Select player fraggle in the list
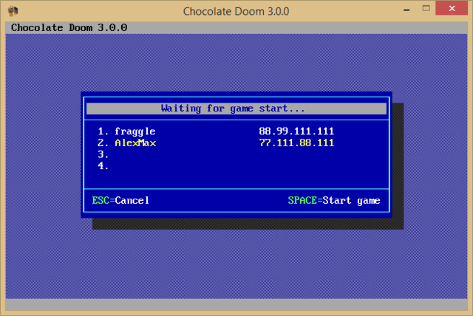 point(135,131)
